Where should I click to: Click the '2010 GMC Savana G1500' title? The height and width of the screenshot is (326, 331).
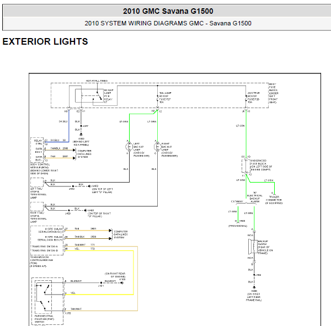pos(168,11)
